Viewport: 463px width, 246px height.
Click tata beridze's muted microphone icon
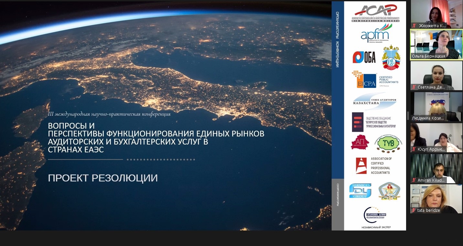tap(414, 210)
